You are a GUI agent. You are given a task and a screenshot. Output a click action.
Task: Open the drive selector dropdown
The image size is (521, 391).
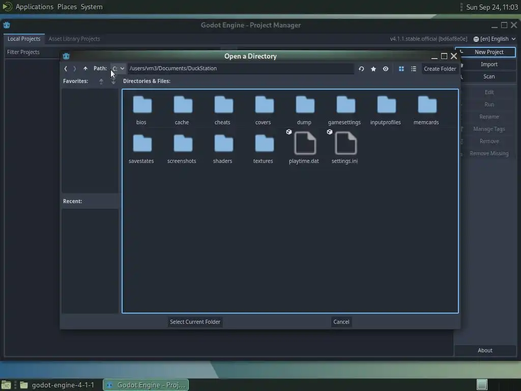tap(118, 69)
